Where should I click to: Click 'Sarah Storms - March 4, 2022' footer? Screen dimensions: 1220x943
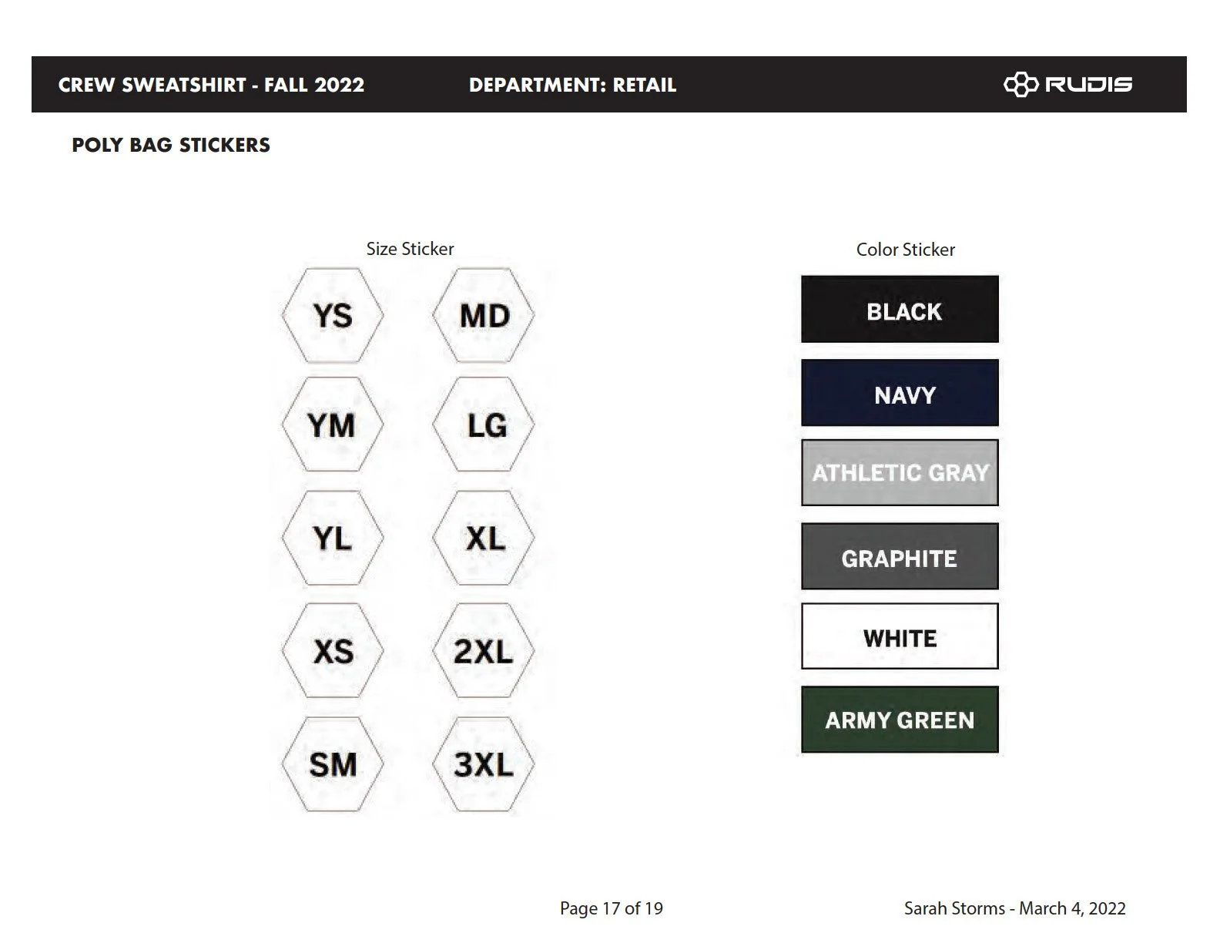(x=1015, y=908)
